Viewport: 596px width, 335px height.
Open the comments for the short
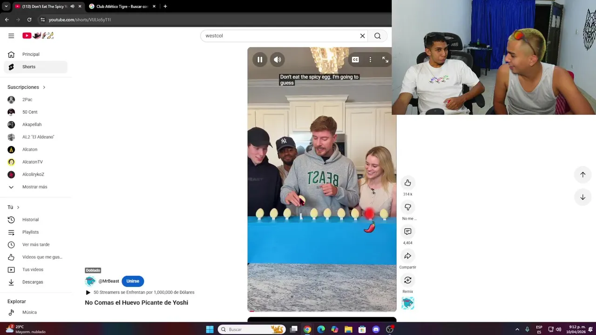[407, 231]
